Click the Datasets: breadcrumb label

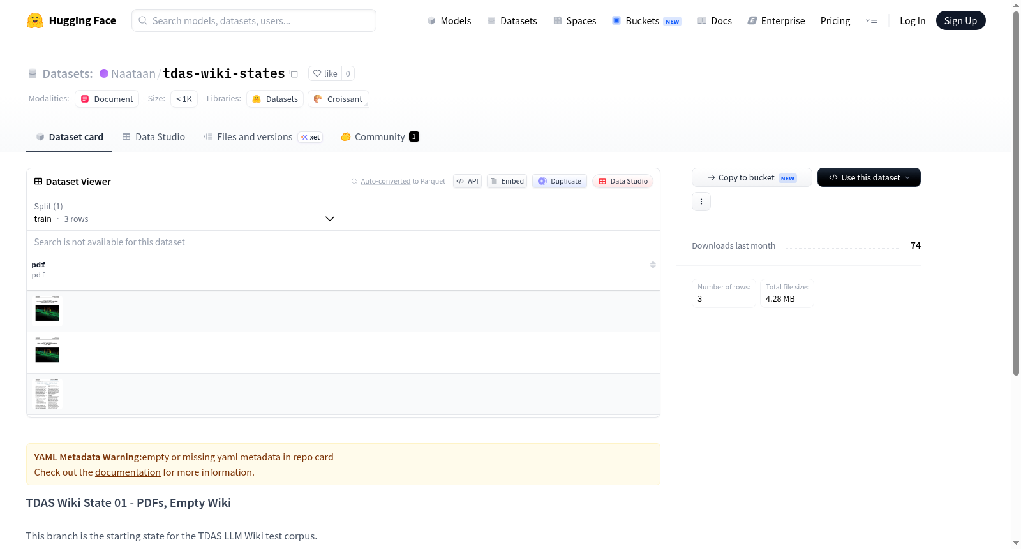click(68, 73)
